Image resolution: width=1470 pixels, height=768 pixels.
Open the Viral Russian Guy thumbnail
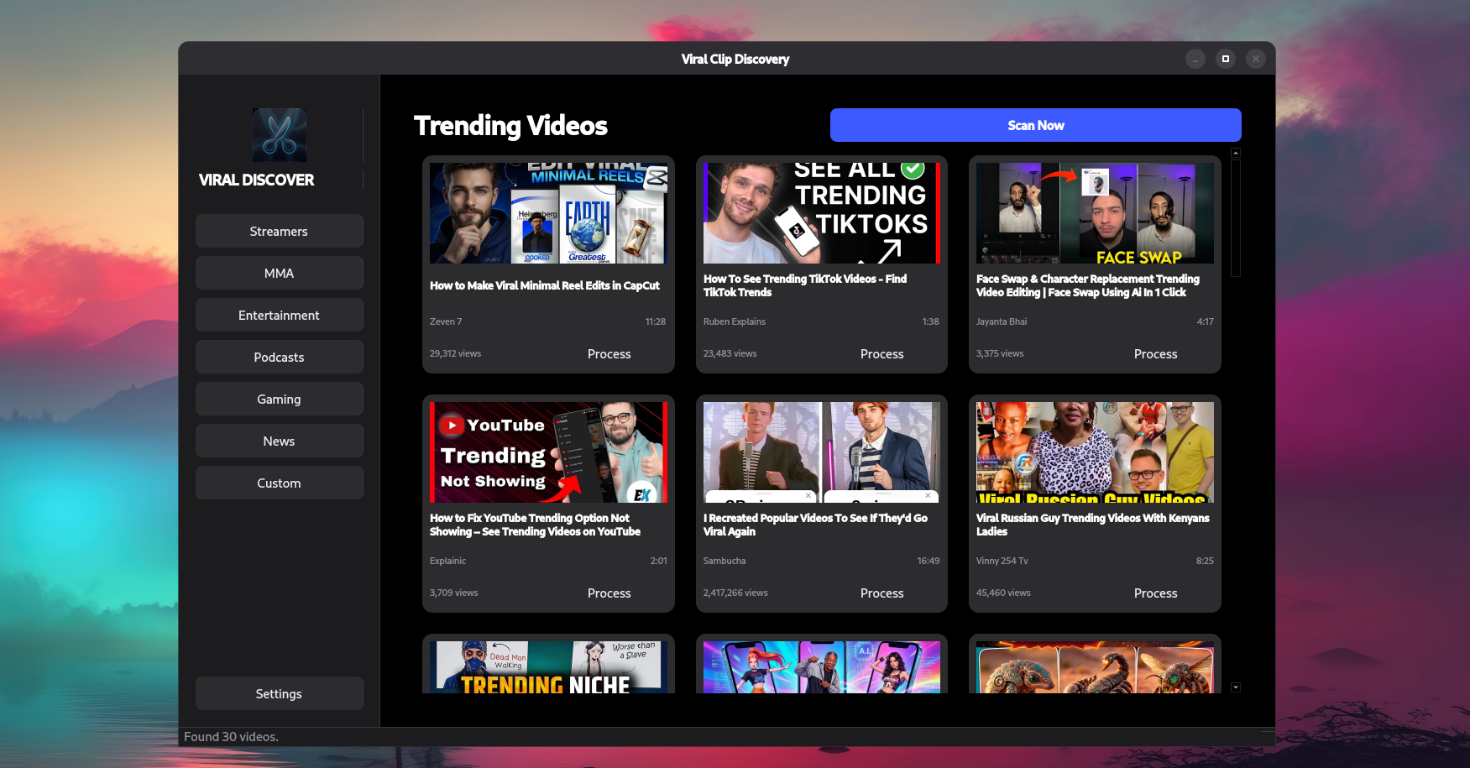[x=1095, y=452]
